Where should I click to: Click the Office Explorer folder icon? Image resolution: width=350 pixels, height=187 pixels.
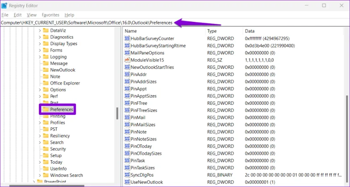tap(46, 83)
